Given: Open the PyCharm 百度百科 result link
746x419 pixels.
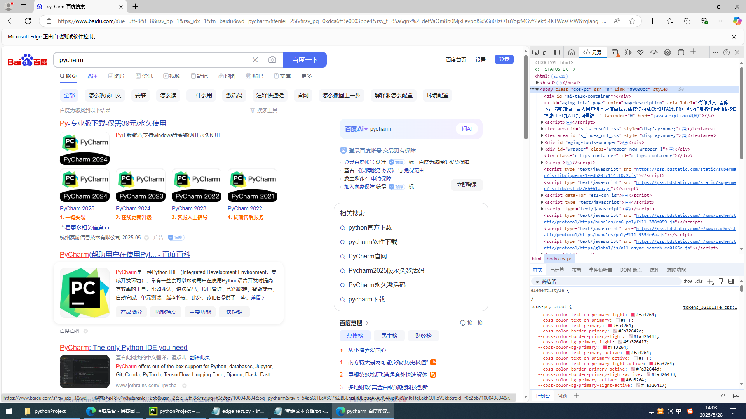Looking at the screenshot, I should pyautogui.click(x=125, y=255).
